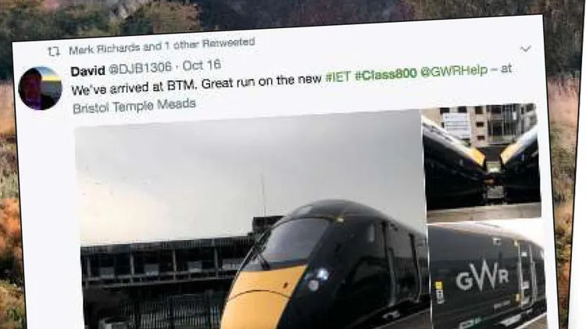586x329 pixels.
Task: Follow the #Class800 hashtag
Action: (385, 74)
